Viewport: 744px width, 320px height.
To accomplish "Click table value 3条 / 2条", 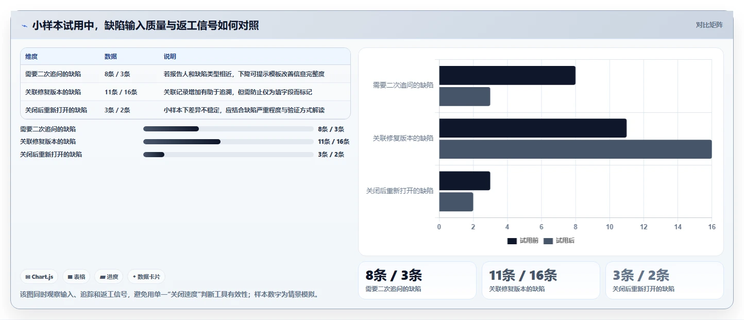I will (117, 110).
